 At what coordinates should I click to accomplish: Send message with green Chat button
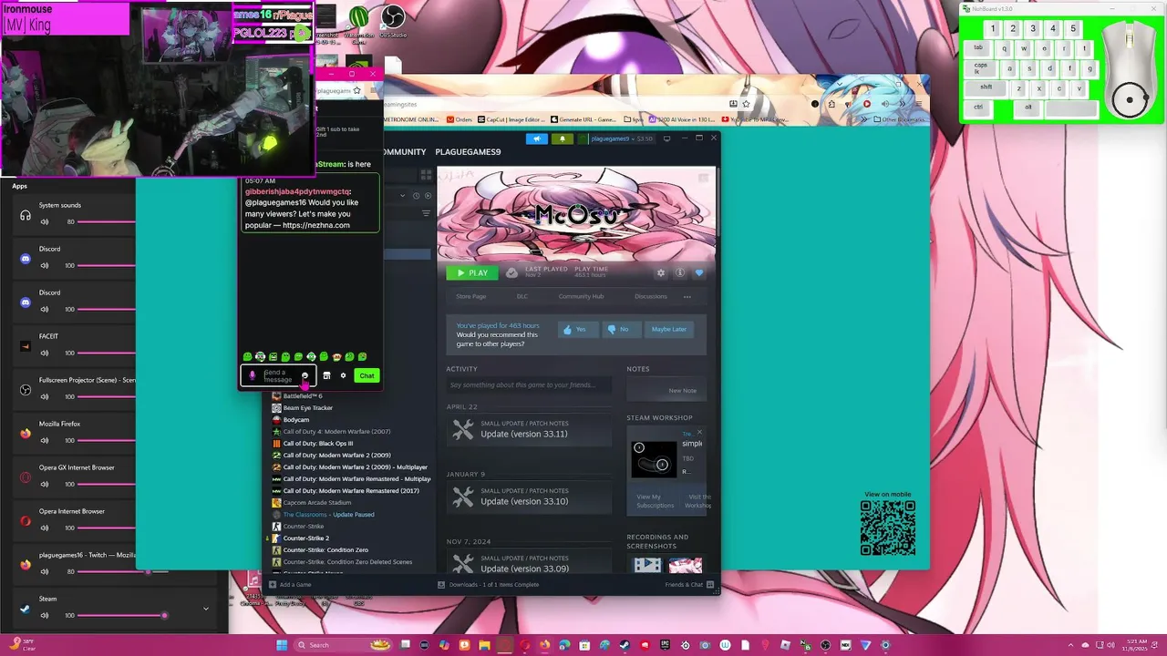[x=367, y=375]
